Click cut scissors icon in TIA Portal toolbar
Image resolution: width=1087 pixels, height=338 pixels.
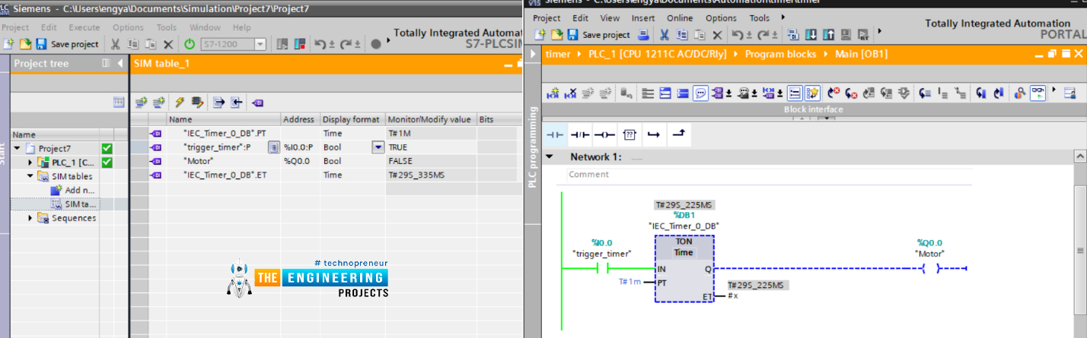pos(664,34)
